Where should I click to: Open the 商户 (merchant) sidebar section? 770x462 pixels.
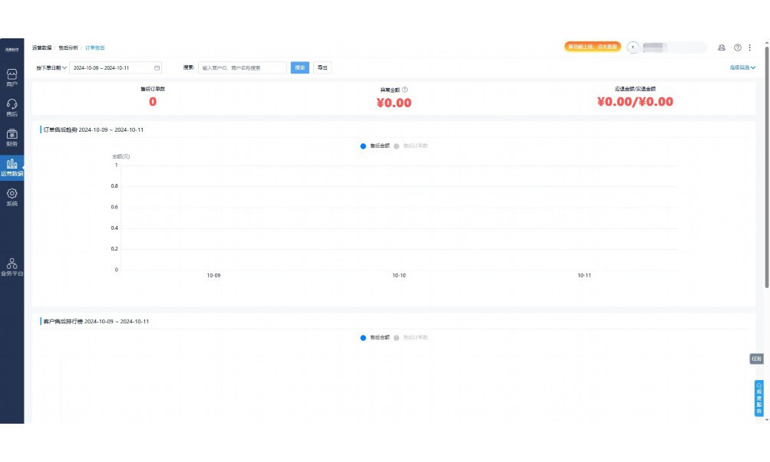click(x=11, y=77)
